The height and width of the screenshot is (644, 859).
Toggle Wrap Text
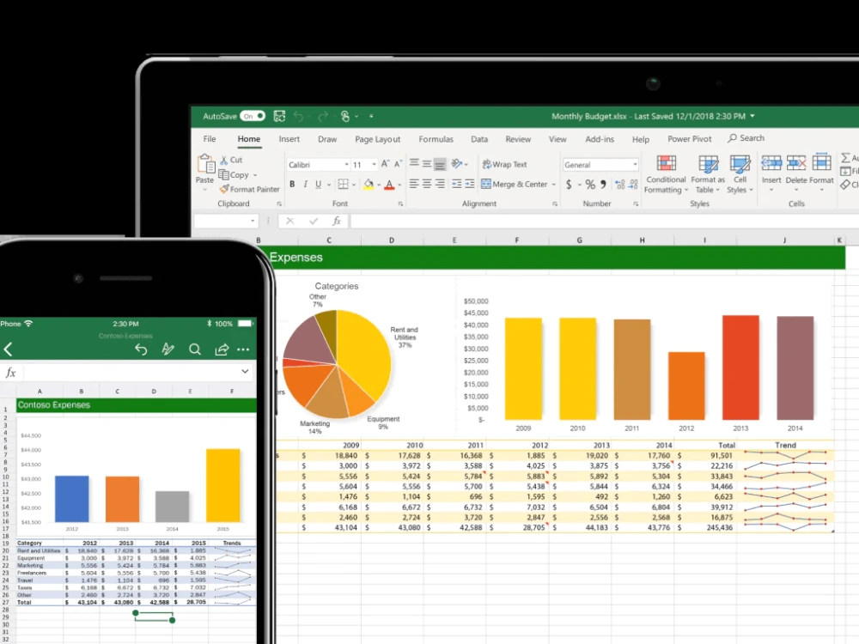[504, 164]
